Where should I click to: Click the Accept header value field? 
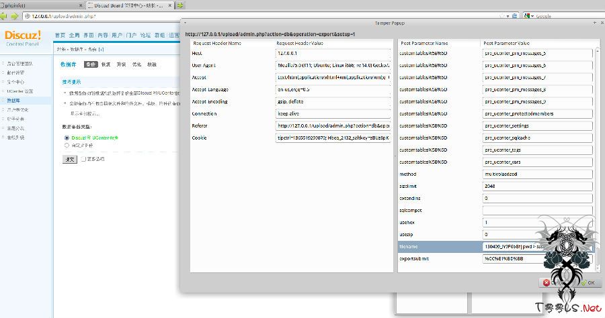[x=333, y=77]
